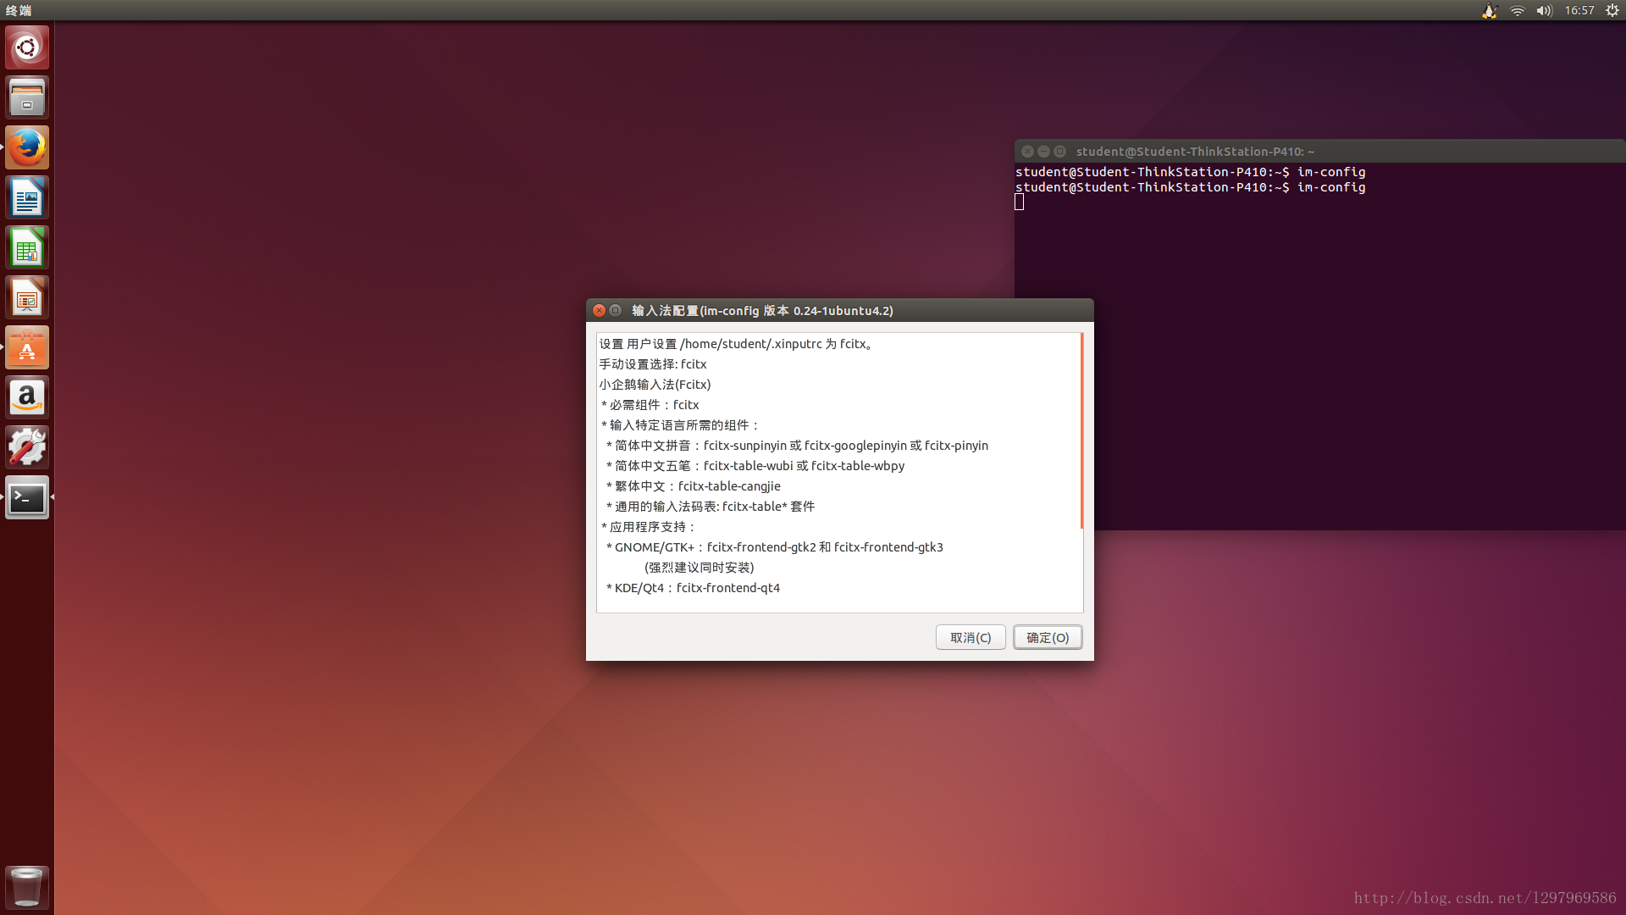The width and height of the screenshot is (1626, 915).
Task: Maximize the terminal window
Action: point(1059,151)
